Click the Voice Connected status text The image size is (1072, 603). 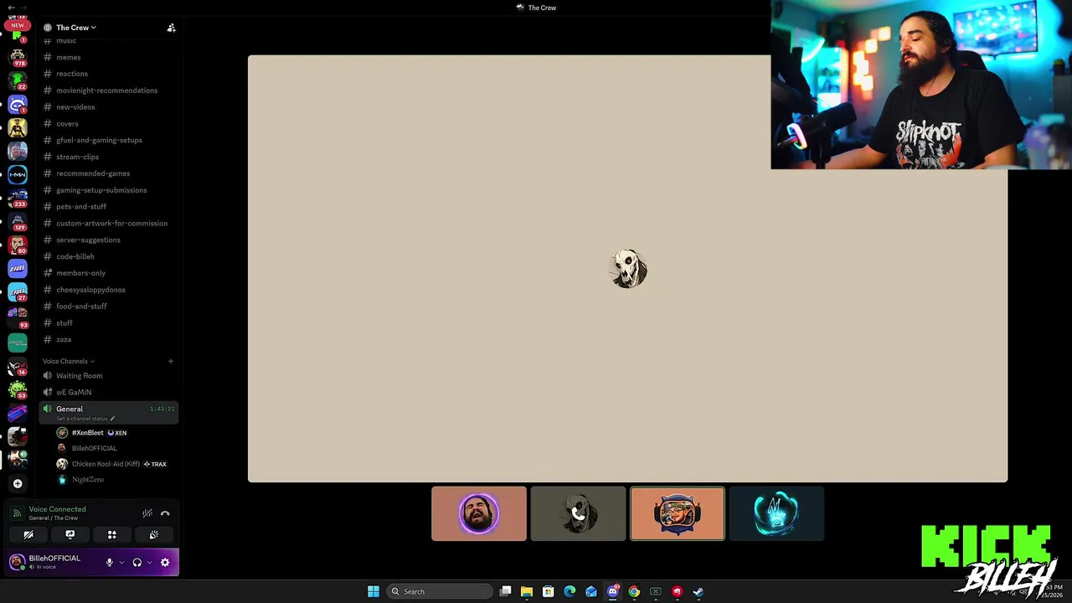click(x=57, y=509)
